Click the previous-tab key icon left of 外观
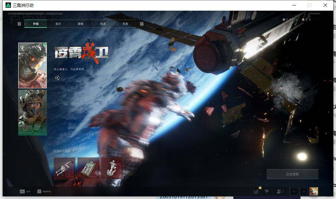Viewport: 336px width, 199px height. click(19, 24)
